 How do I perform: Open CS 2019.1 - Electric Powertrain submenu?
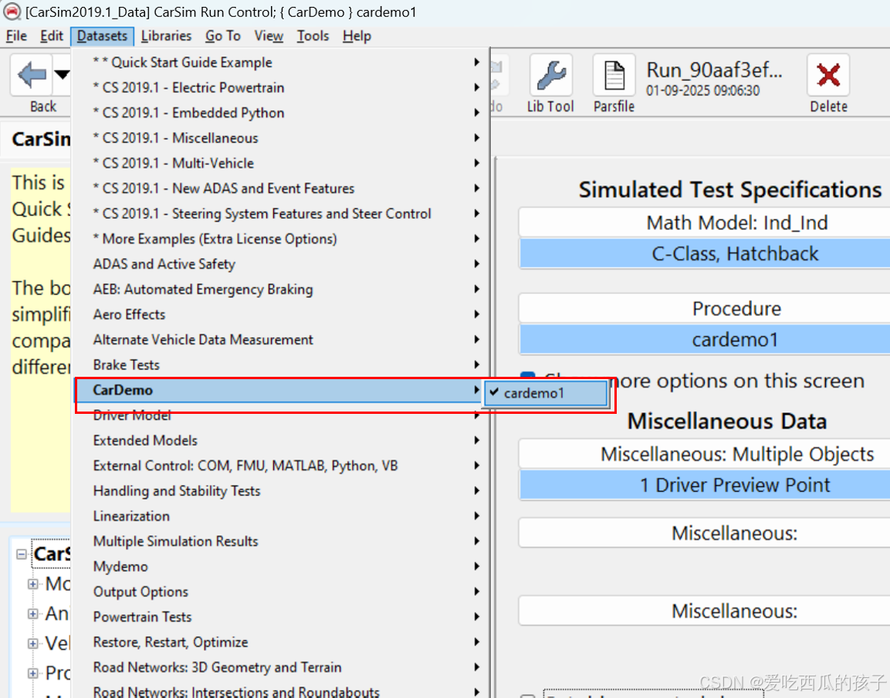(279, 87)
